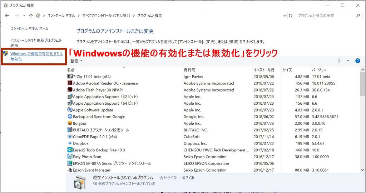Click the 7-Zip program icon

coord(70,77)
